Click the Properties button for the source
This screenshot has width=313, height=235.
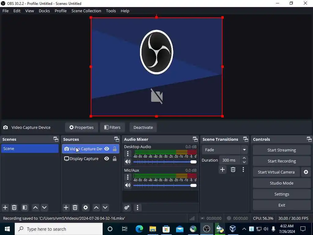pos(81,127)
